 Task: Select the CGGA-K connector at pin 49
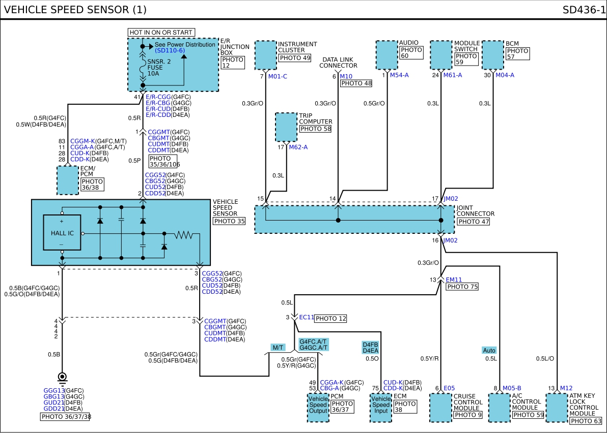click(x=332, y=382)
